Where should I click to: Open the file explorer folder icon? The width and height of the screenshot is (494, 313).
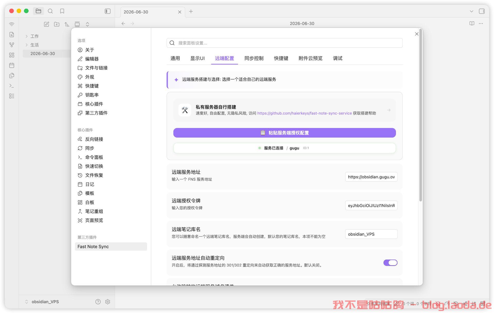pos(38,11)
